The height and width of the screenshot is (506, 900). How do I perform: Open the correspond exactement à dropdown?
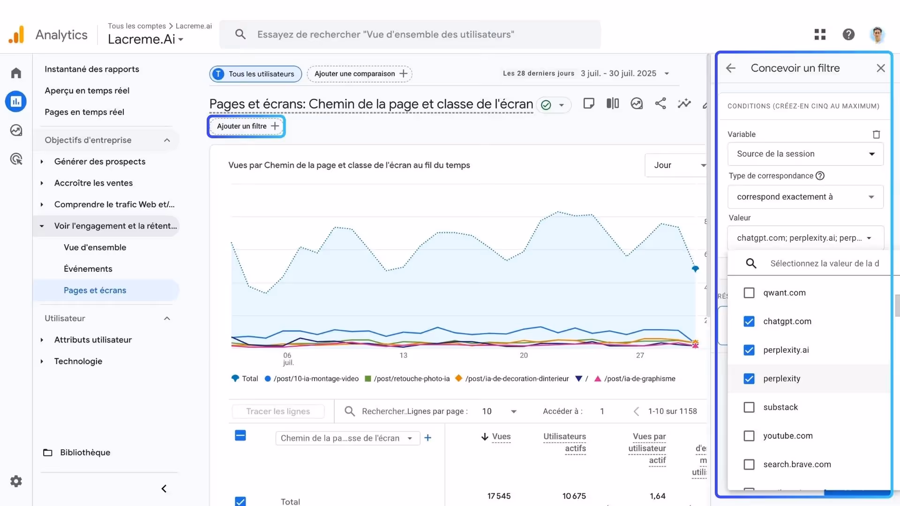click(x=805, y=197)
